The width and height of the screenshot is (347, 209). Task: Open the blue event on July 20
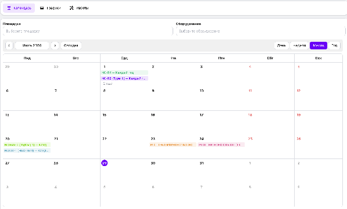(x=27, y=150)
